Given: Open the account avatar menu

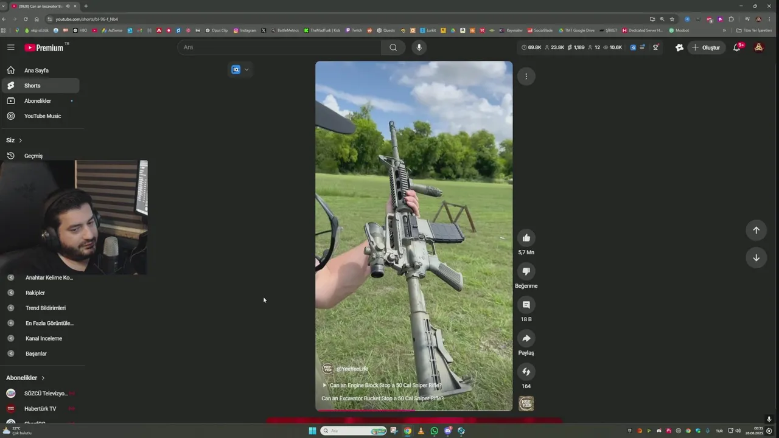Looking at the screenshot, I should click(x=758, y=47).
